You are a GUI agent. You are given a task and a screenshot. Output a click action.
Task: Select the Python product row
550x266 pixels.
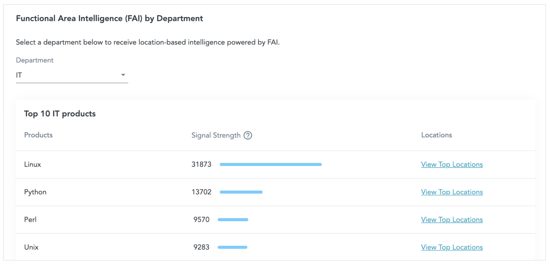point(35,192)
